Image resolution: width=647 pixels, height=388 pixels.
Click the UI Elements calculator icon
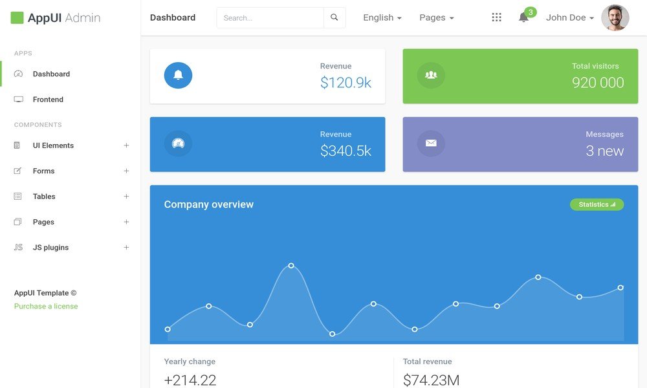coord(17,145)
